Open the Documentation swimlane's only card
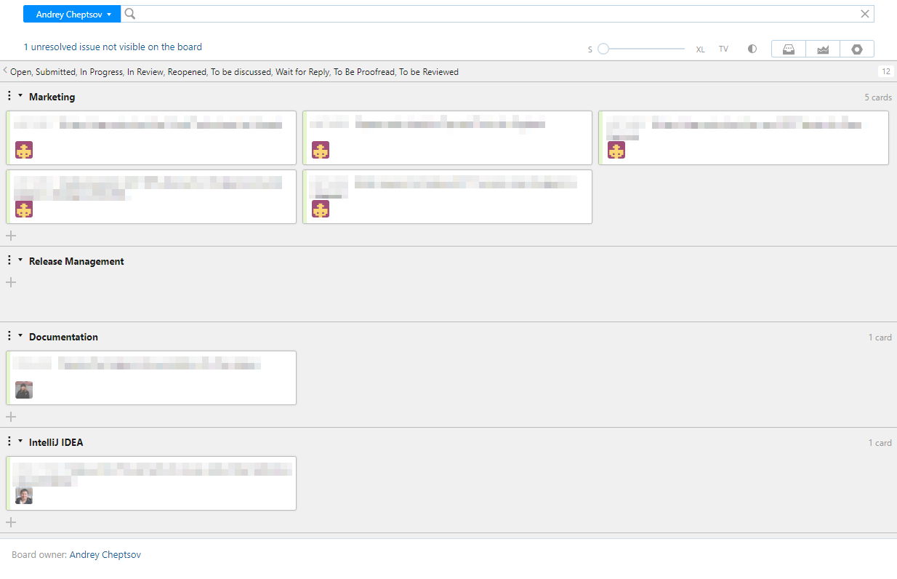 click(x=151, y=378)
